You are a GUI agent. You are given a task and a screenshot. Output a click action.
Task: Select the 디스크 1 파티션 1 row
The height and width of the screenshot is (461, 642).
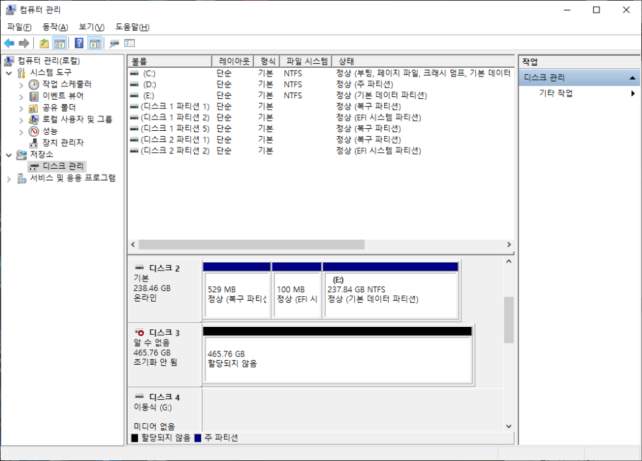(321, 106)
